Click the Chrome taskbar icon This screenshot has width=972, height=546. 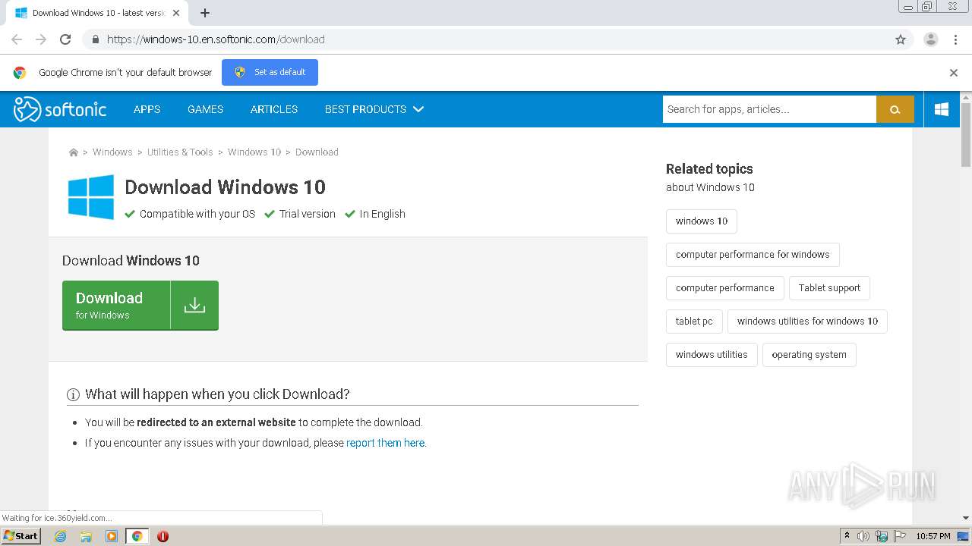click(x=137, y=536)
